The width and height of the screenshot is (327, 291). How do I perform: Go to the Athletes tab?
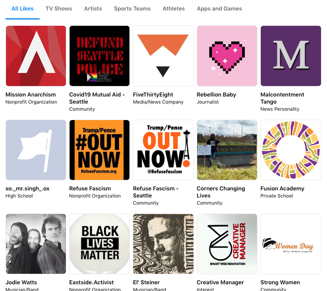(x=174, y=9)
